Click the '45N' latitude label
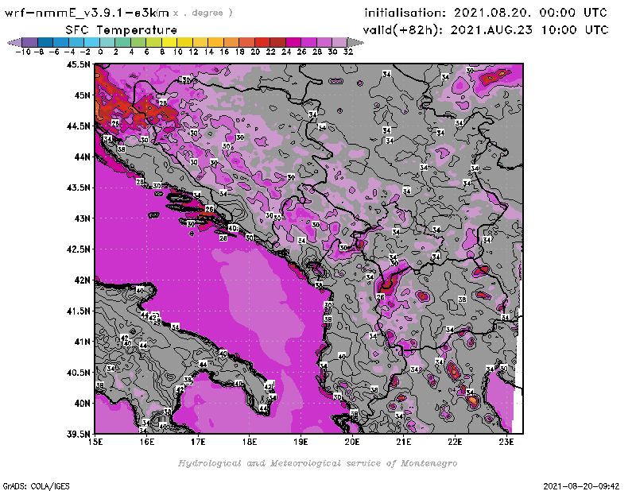Image resolution: width=636 pixels, height=491 pixels. click(82, 95)
